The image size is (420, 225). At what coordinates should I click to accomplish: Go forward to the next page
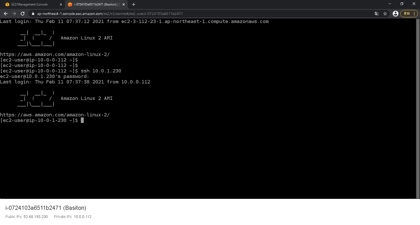tap(14, 14)
